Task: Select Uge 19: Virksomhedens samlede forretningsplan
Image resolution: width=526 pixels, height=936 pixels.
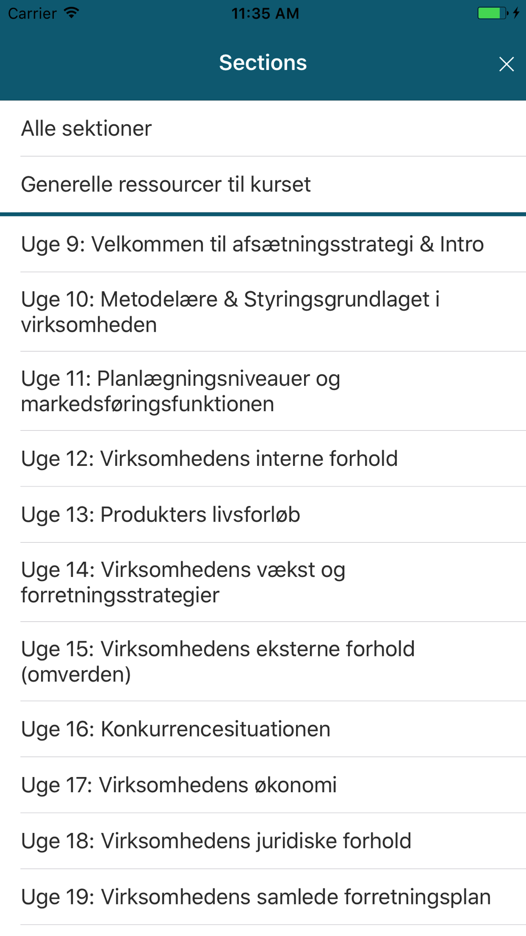Action: 263,897
